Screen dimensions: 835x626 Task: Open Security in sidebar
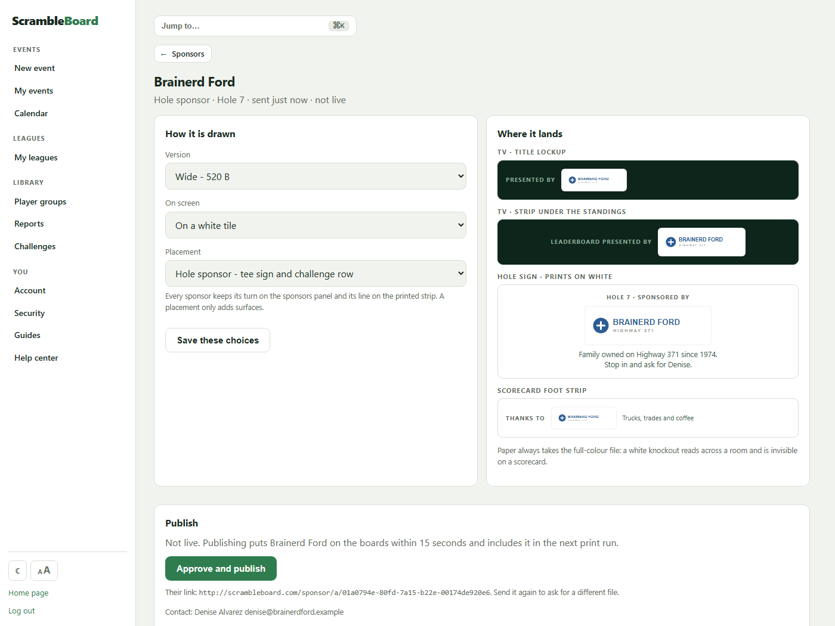click(30, 313)
